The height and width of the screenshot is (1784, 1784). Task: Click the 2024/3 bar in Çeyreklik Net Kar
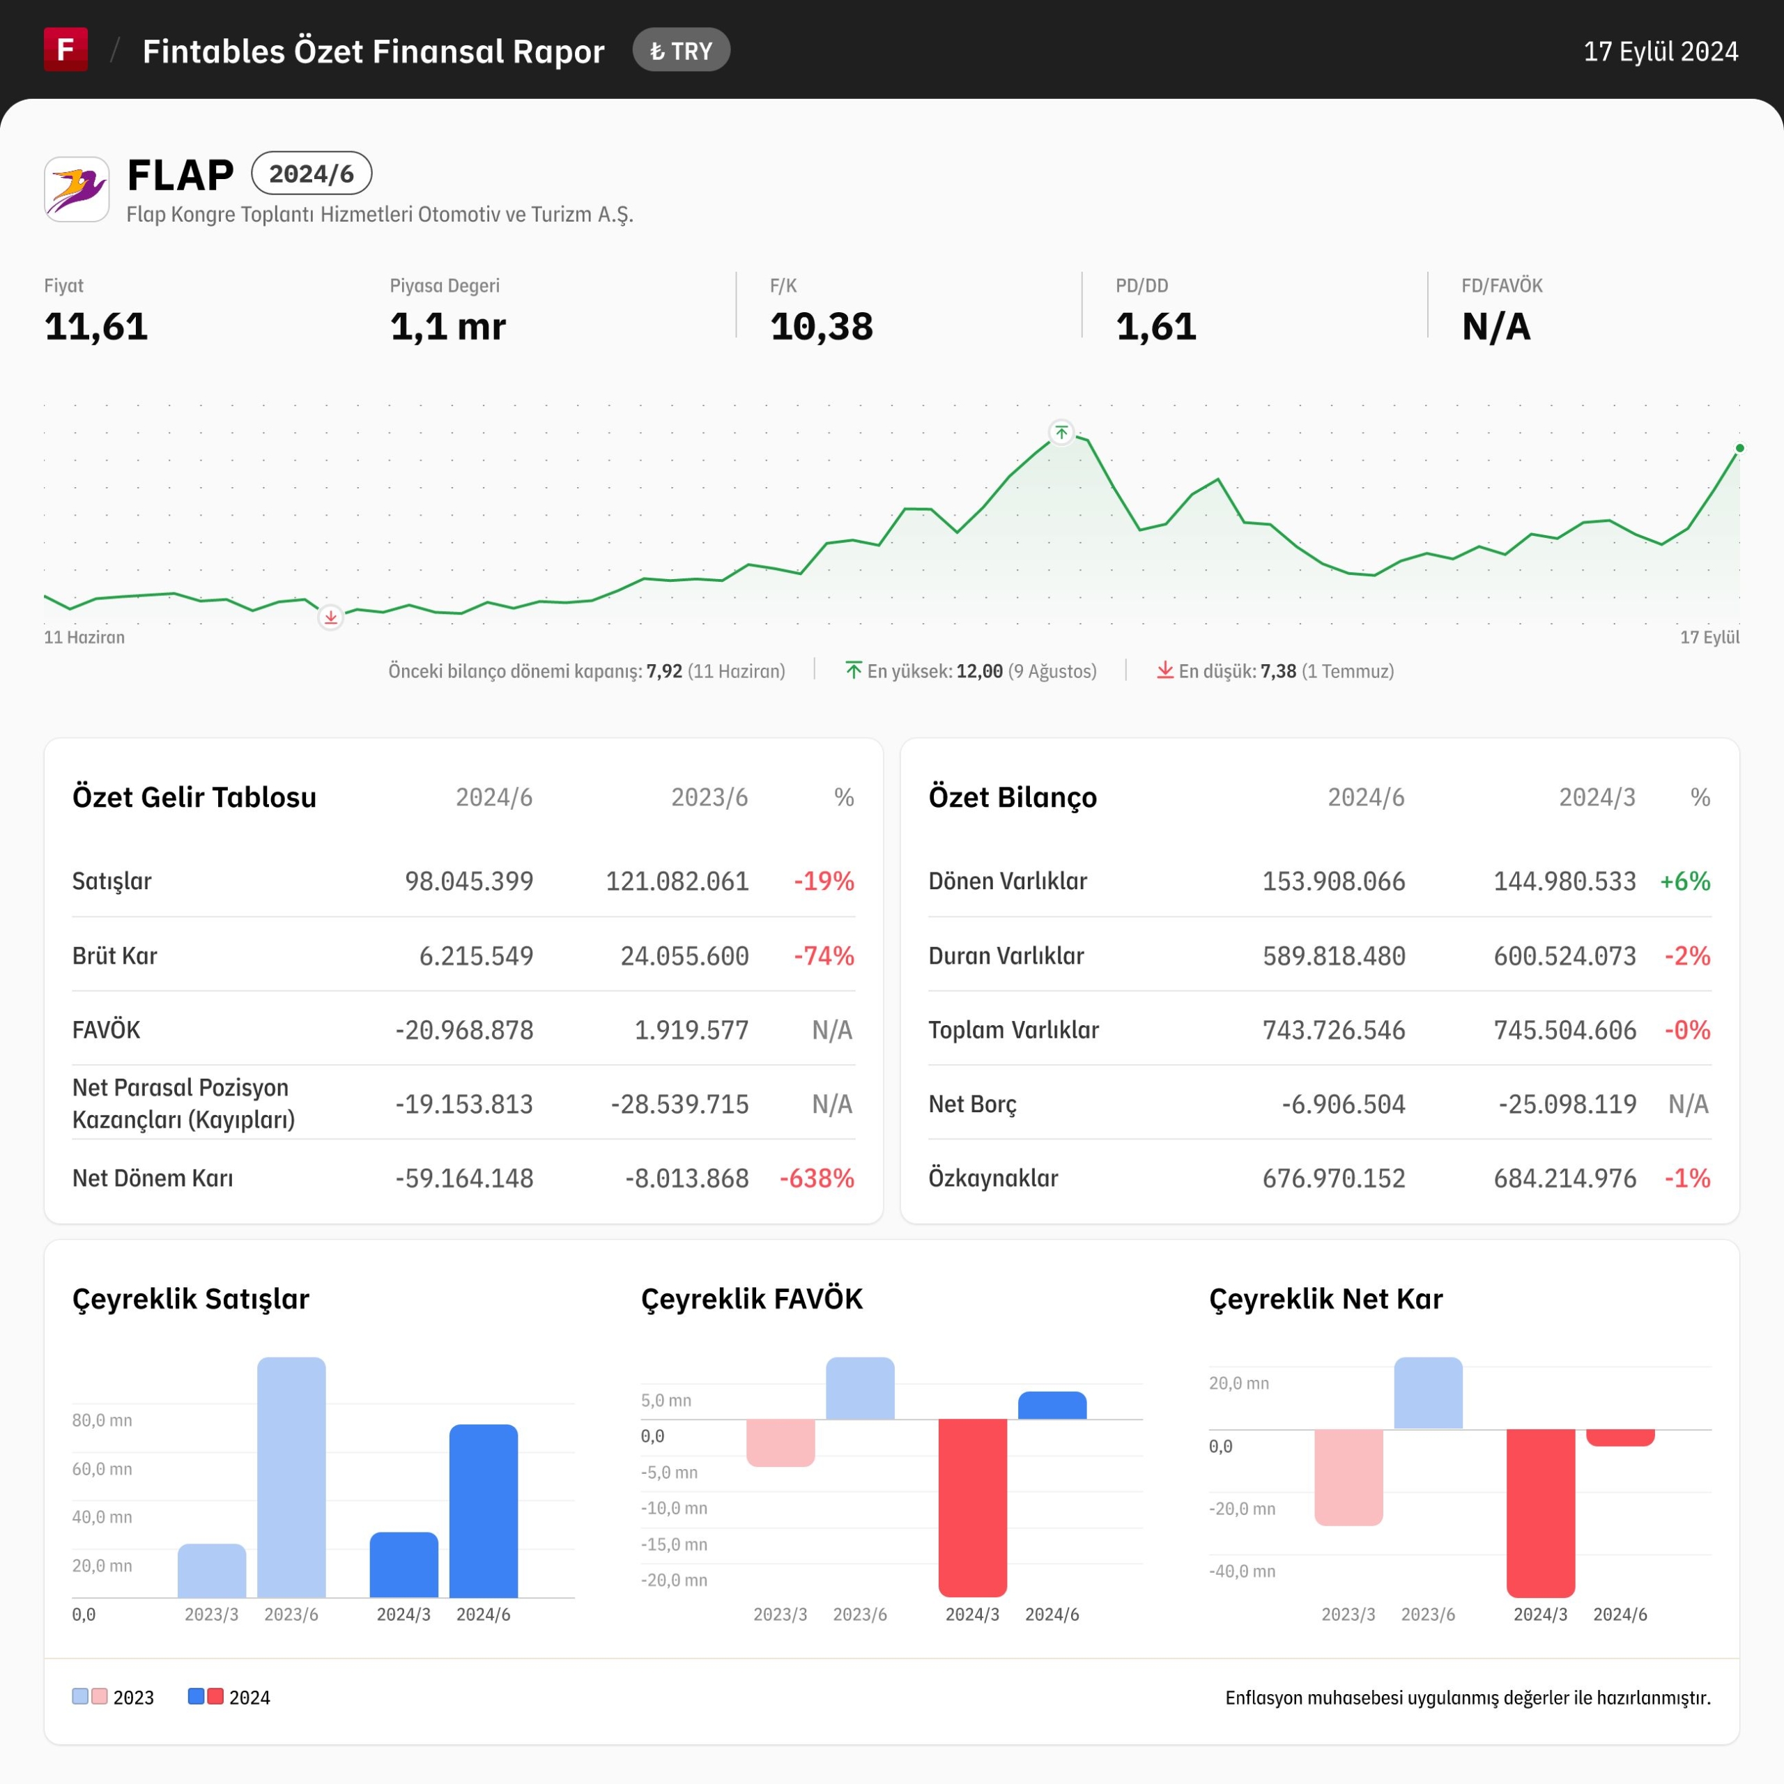[x=1541, y=1514]
